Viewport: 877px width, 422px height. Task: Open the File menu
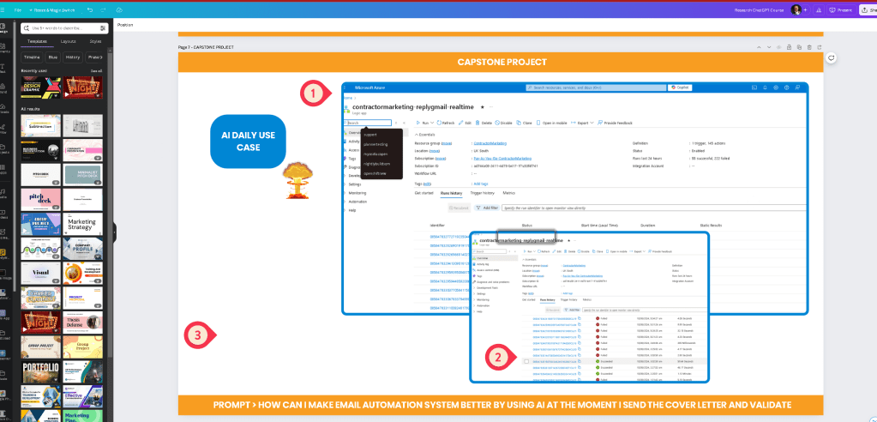[x=18, y=10]
